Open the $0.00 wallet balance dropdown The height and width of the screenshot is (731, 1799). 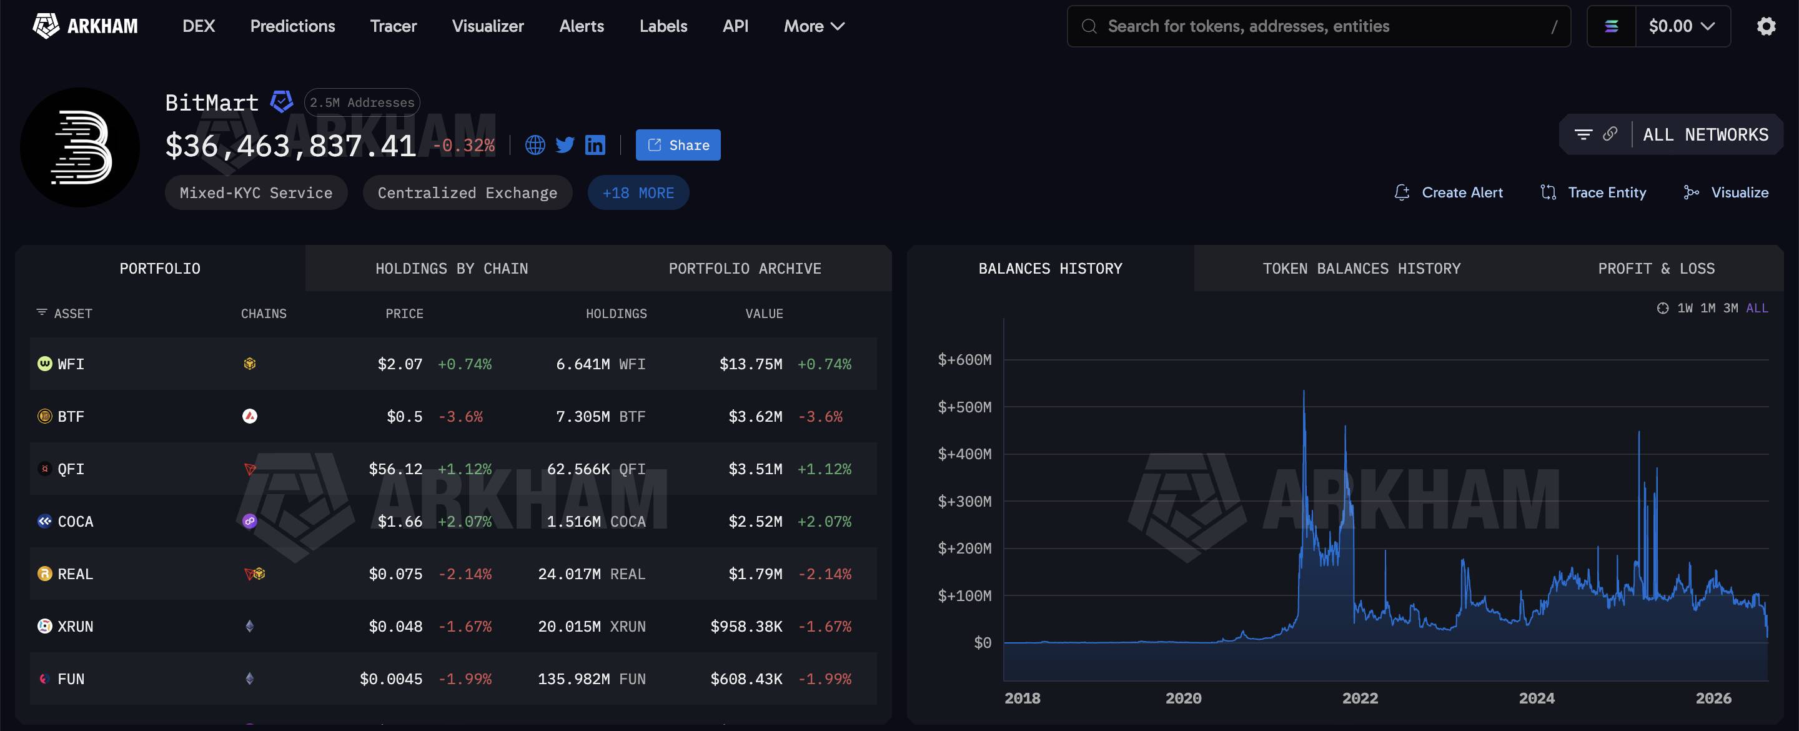pyautogui.click(x=1682, y=27)
